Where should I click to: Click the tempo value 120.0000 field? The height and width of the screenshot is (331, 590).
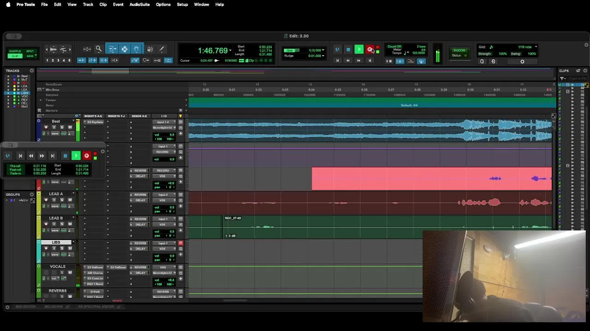click(419, 53)
